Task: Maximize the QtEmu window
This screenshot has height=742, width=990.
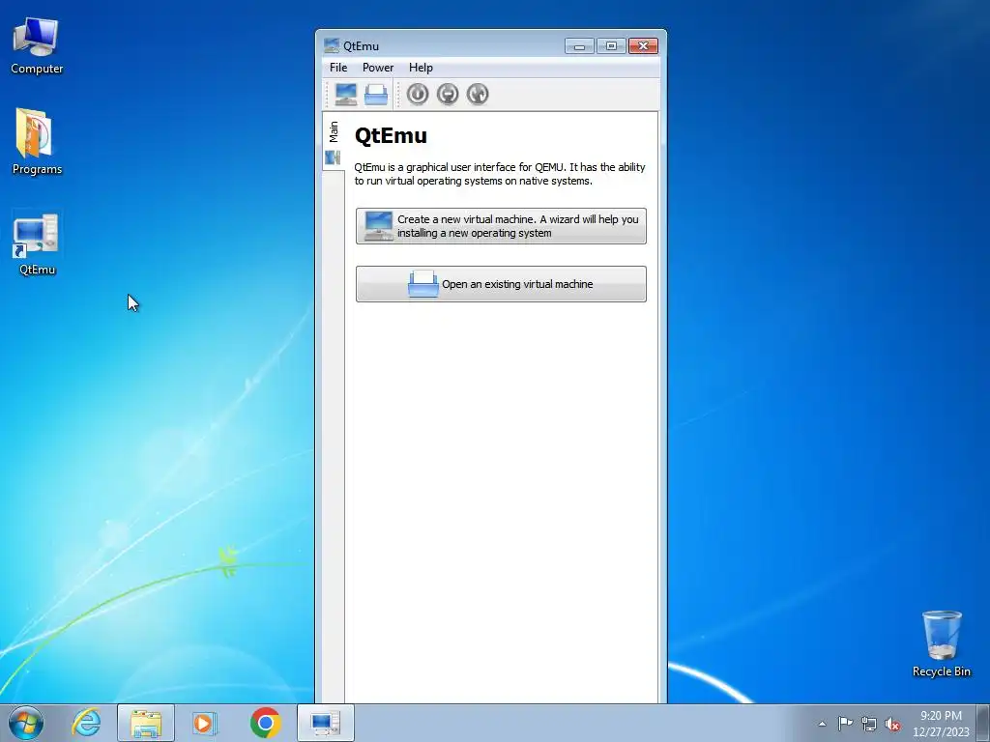Action: [x=611, y=46]
